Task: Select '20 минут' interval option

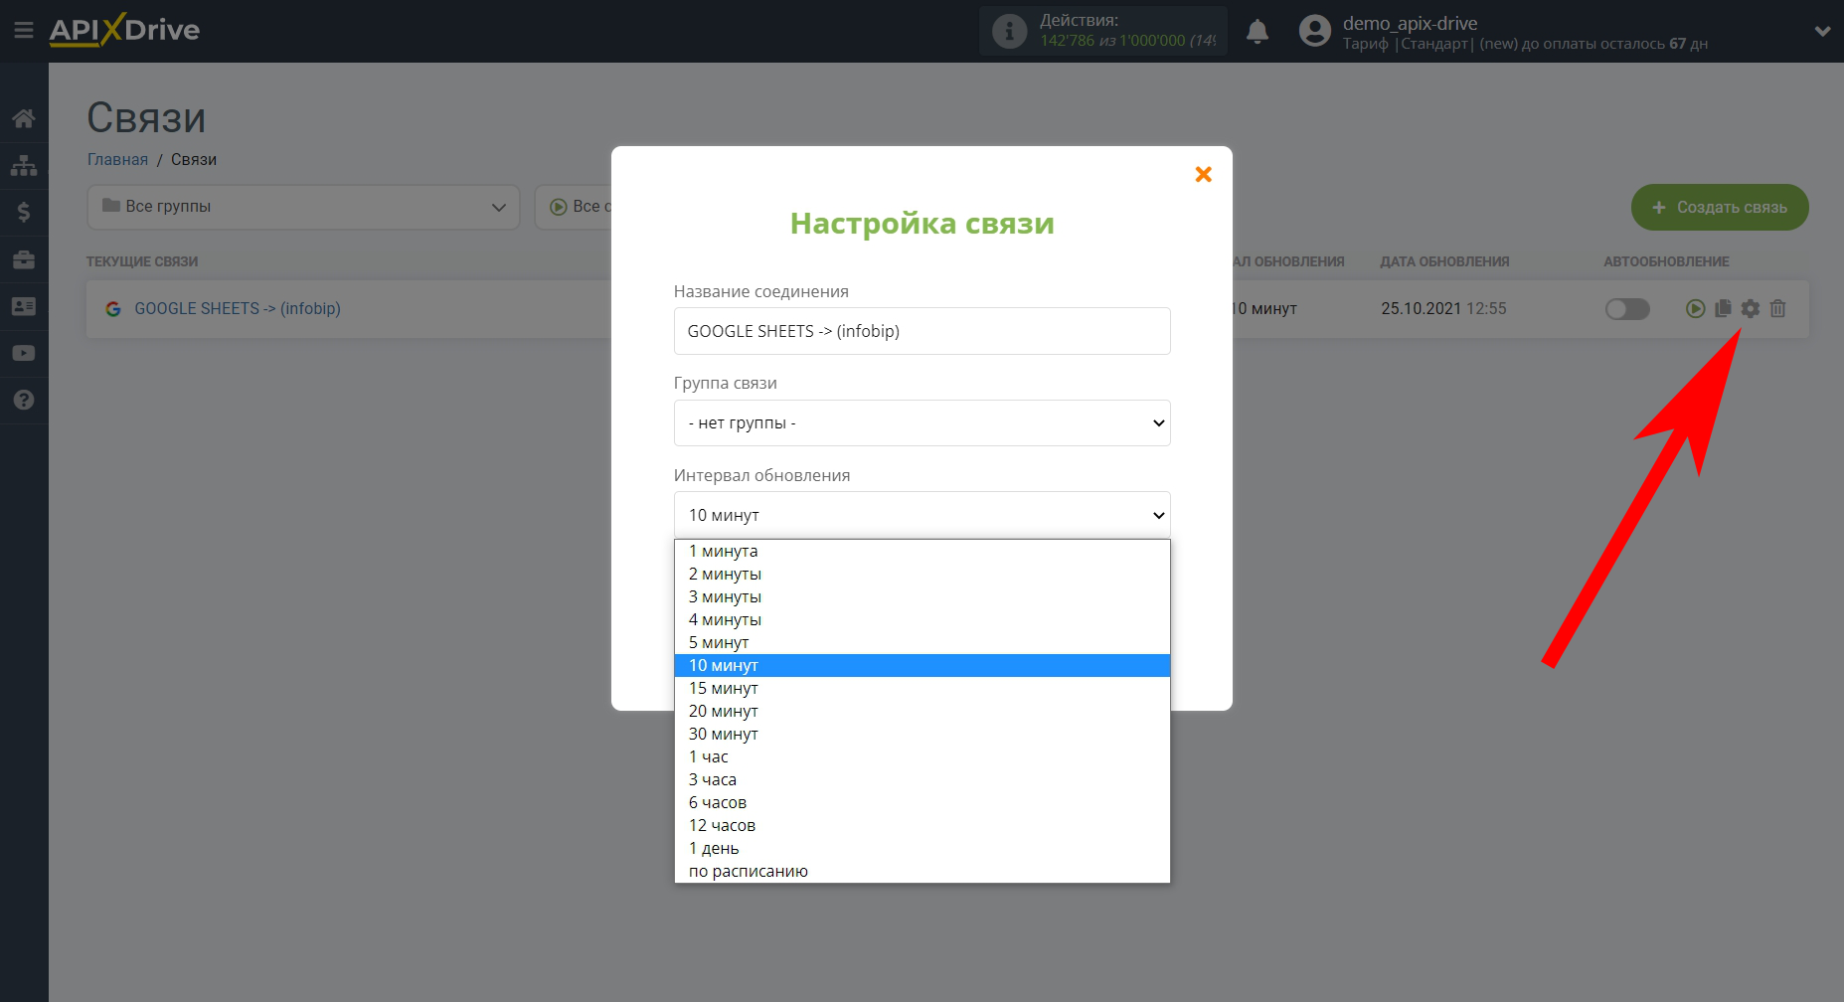Action: pyautogui.click(x=922, y=711)
